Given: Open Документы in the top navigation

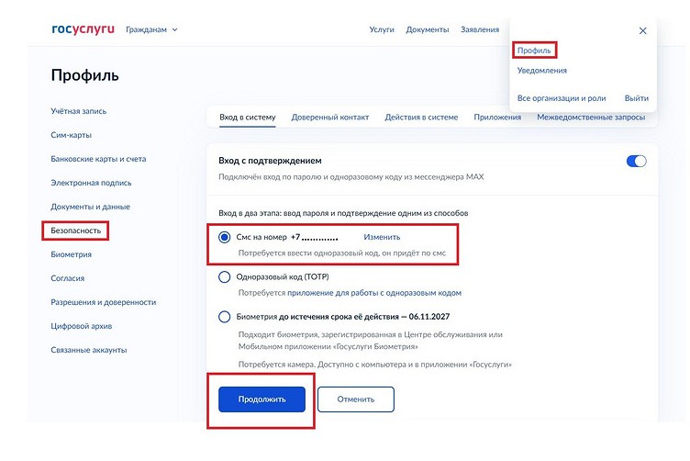Looking at the screenshot, I should pos(428,29).
